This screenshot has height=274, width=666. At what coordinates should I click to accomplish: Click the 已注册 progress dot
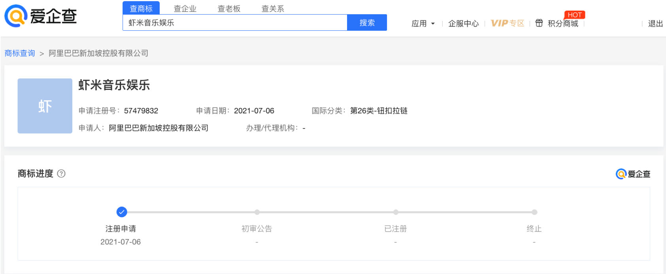pyautogui.click(x=396, y=212)
